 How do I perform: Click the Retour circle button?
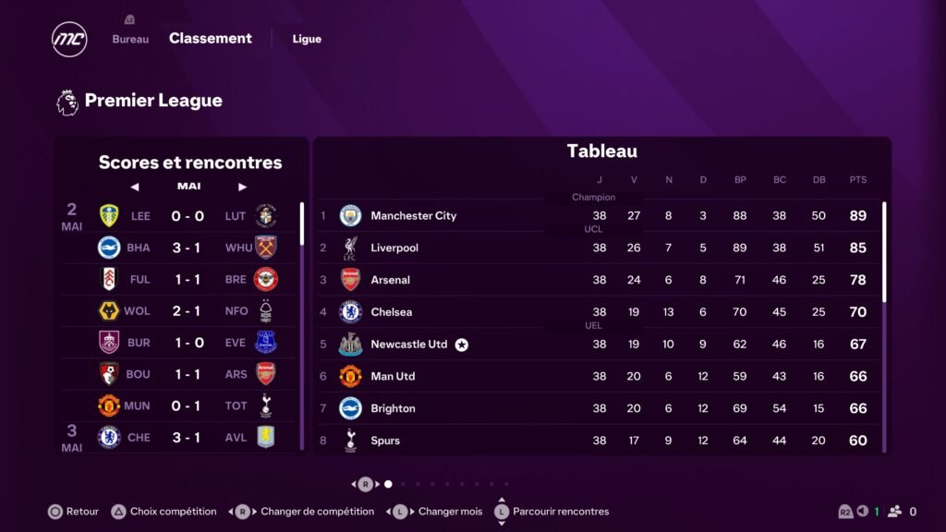pyautogui.click(x=55, y=512)
